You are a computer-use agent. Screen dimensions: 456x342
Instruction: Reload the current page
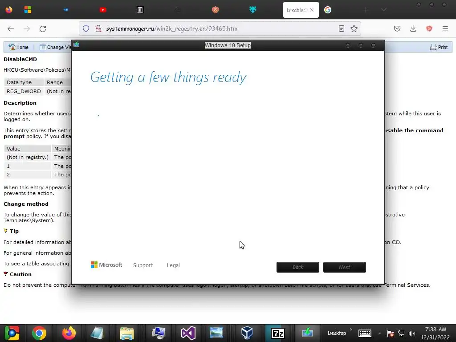point(43,28)
